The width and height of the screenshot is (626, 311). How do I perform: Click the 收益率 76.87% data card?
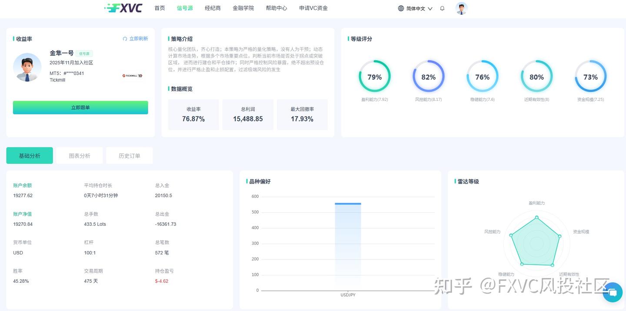[x=193, y=115]
